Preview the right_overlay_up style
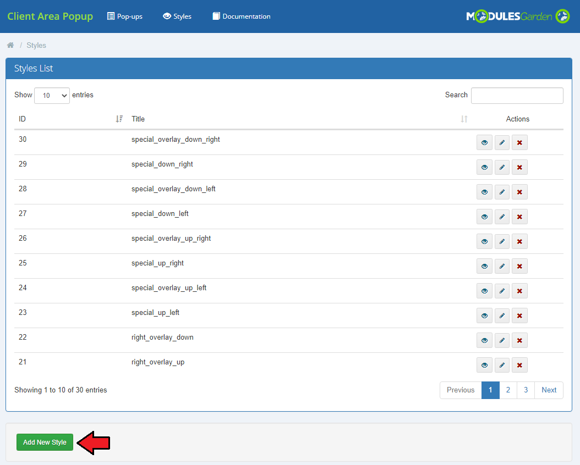 (484, 366)
